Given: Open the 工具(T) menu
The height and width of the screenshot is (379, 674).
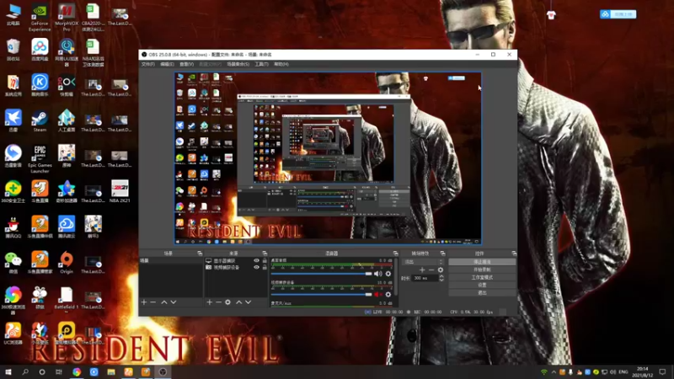Looking at the screenshot, I should [x=261, y=64].
